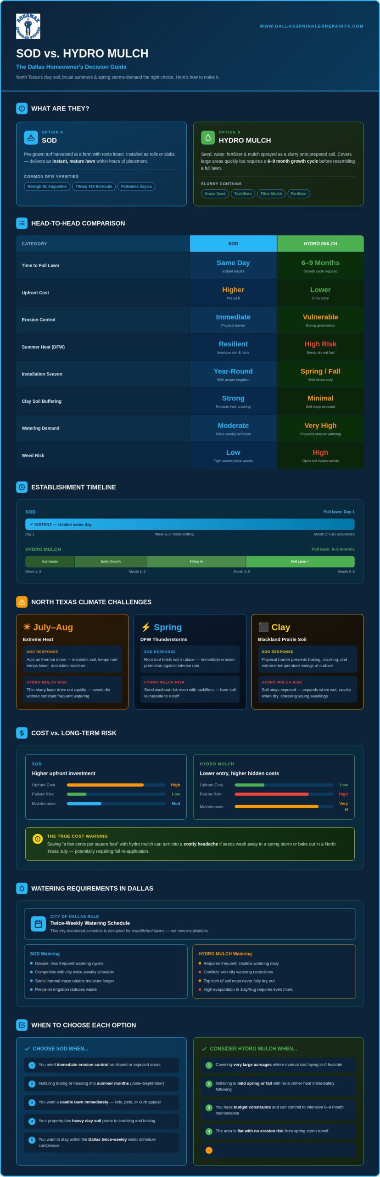Click the Sod Maintenance bar
This screenshot has height=1177, width=380.
pyautogui.click(x=116, y=804)
